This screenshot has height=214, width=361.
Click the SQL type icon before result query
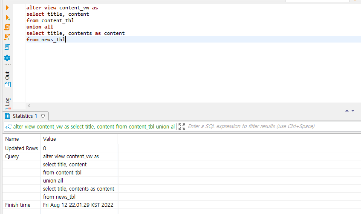pos(9,127)
